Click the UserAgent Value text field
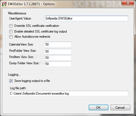 pos(86,18)
